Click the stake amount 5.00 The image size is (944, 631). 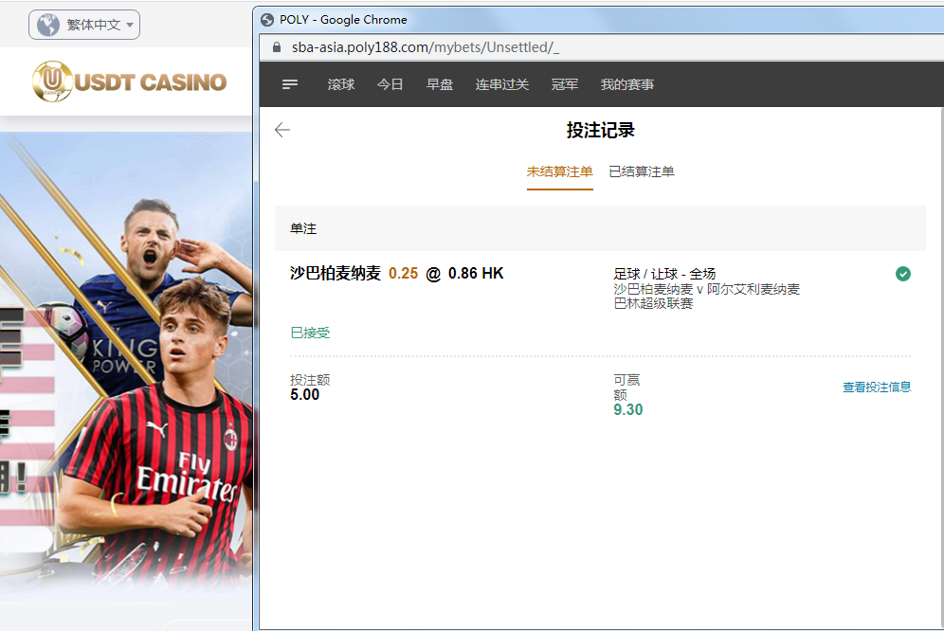[304, 395]
